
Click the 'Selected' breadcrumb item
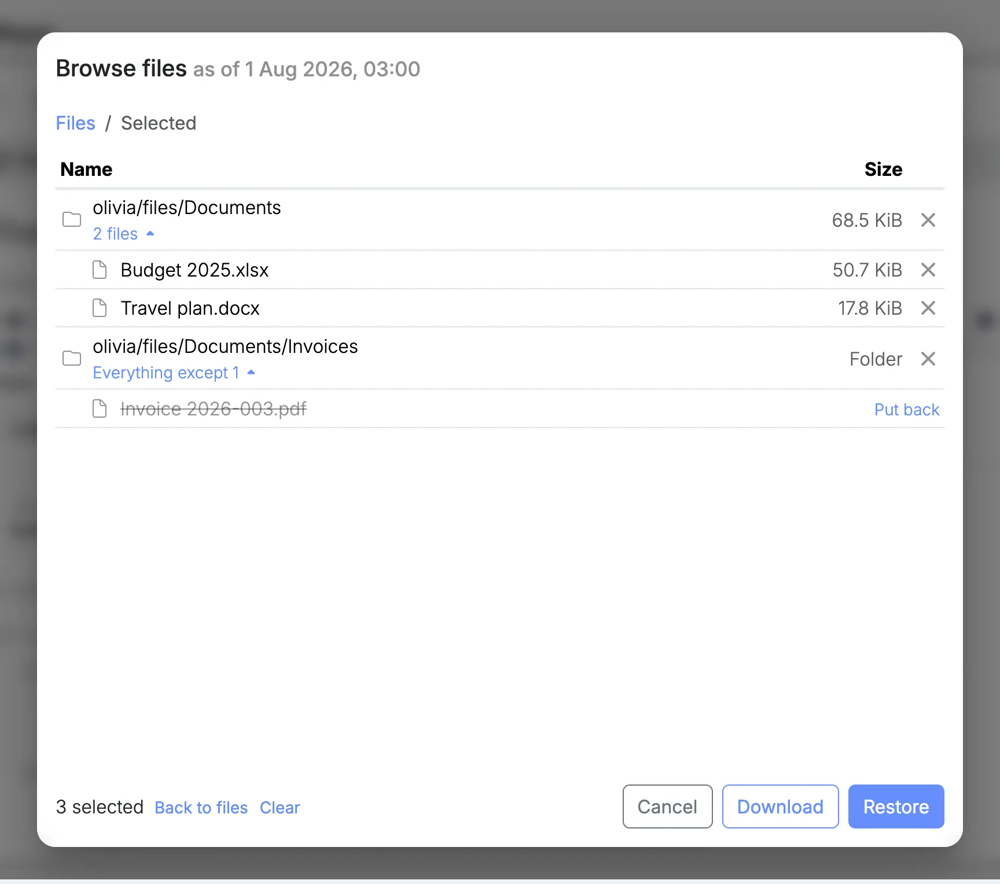point(159,123)
